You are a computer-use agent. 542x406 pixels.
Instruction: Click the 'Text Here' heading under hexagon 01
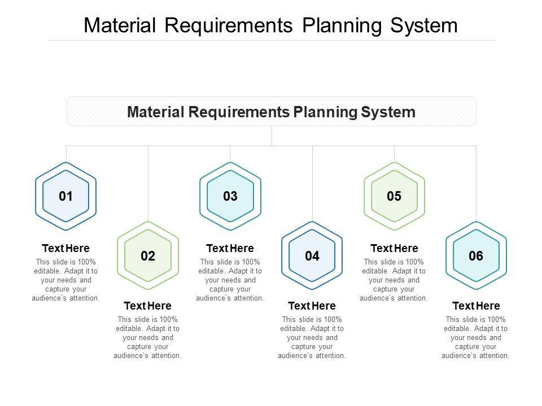pos(66,248)
